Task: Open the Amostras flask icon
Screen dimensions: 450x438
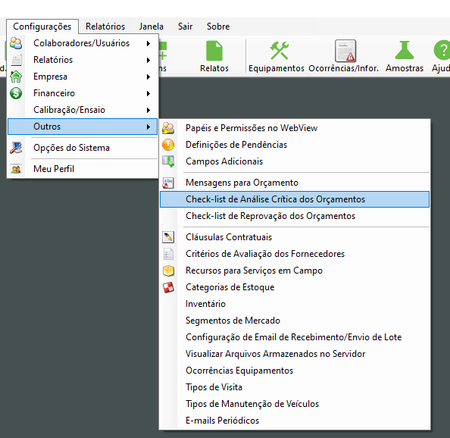Action: point(405,50)
